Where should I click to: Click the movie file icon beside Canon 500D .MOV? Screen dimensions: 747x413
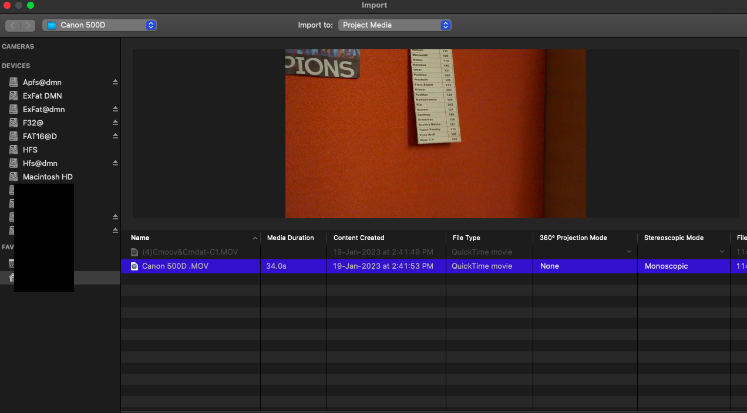[133, 266]
